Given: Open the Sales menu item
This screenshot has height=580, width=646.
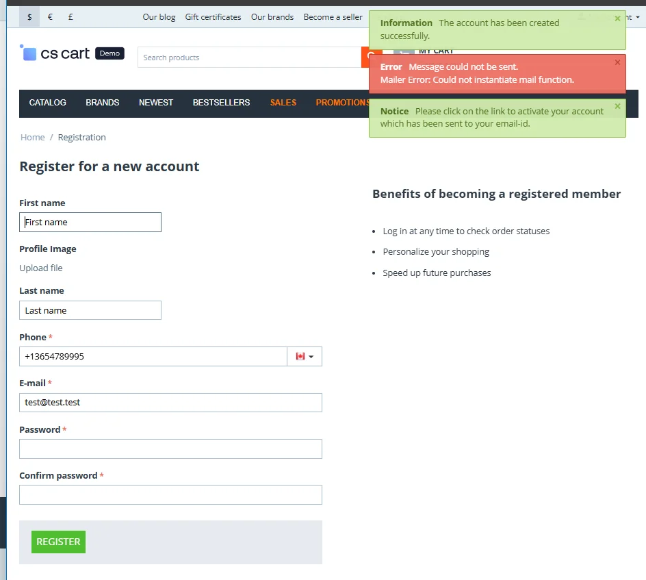Looking at the screenshot, I should click(x=283, y=103).
